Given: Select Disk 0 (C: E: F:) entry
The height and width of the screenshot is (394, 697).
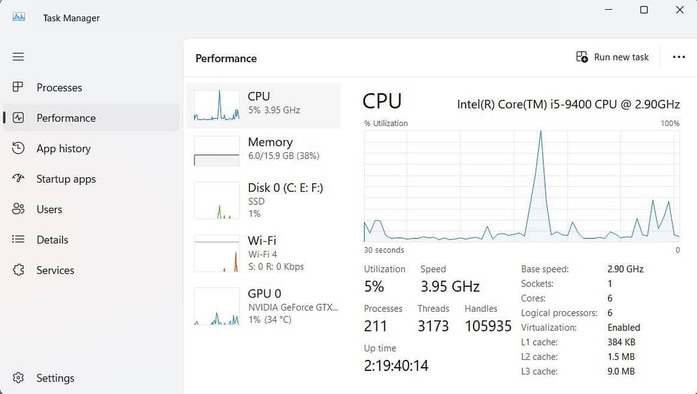Looking at the screenshot, I should (x=263, y=200).
